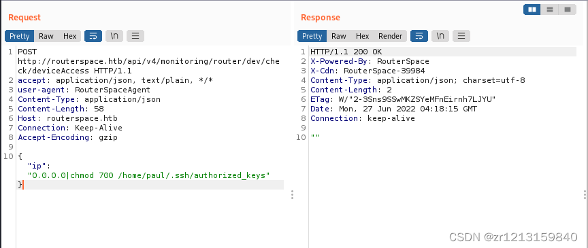
Task: Click the Response panel title
Action: coord(321,18)
